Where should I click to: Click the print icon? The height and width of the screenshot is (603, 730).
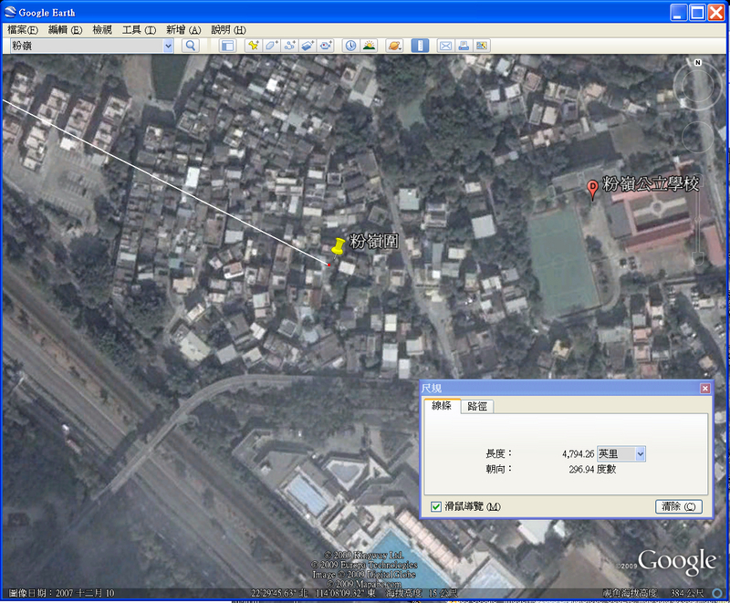coord(464,46)
